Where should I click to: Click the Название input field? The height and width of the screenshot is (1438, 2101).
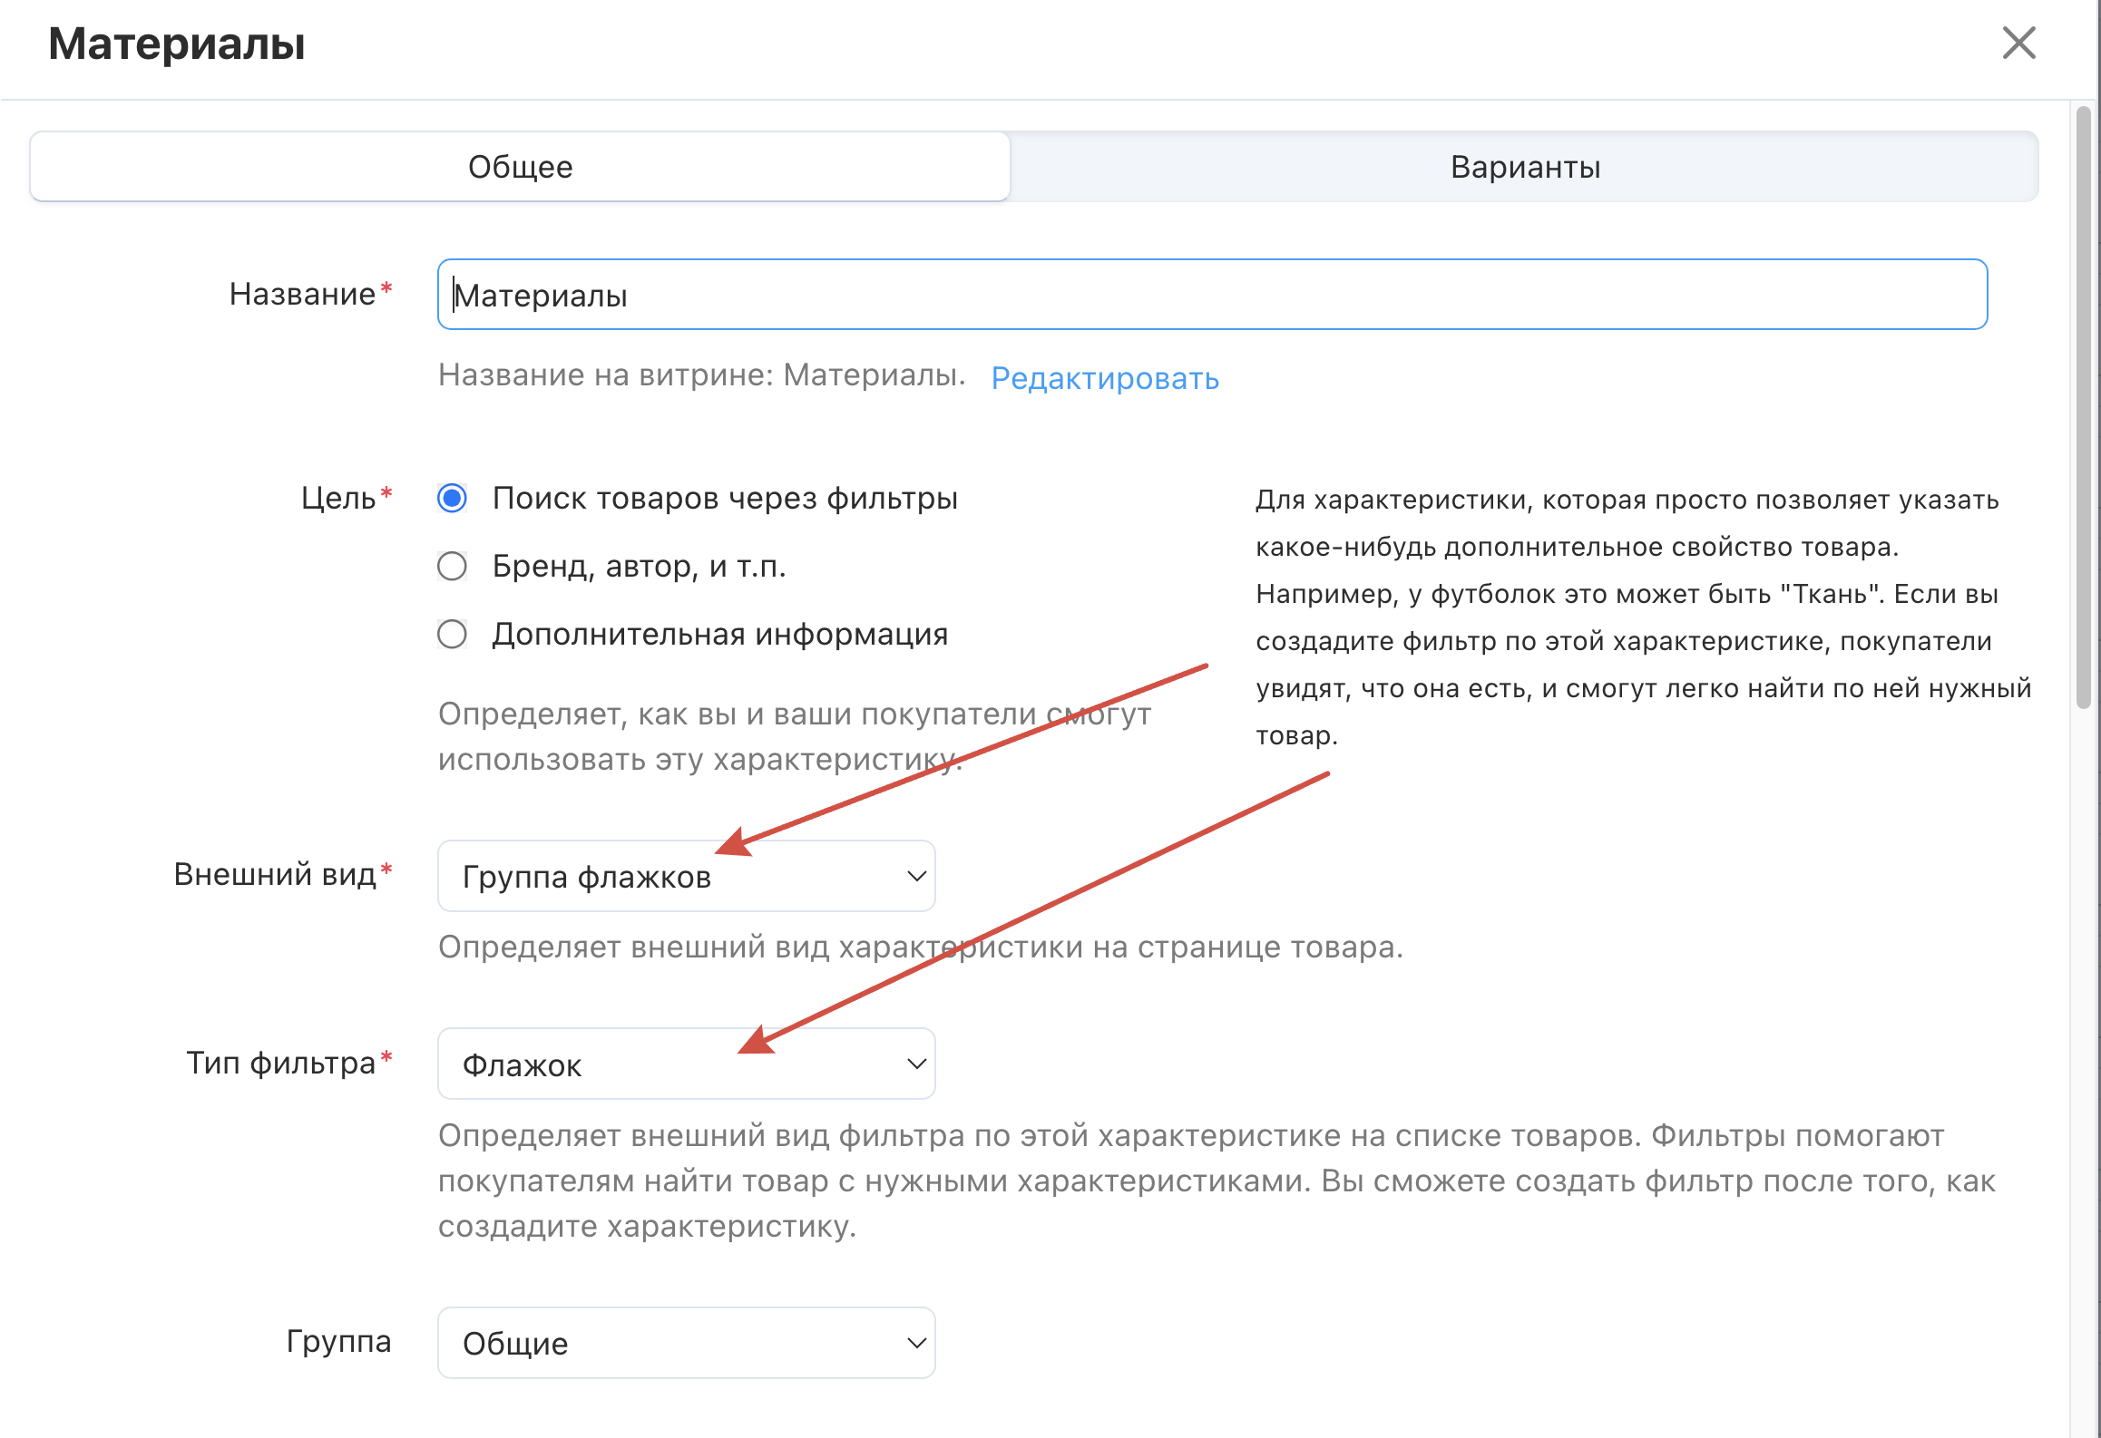[x=1212, y=295]
